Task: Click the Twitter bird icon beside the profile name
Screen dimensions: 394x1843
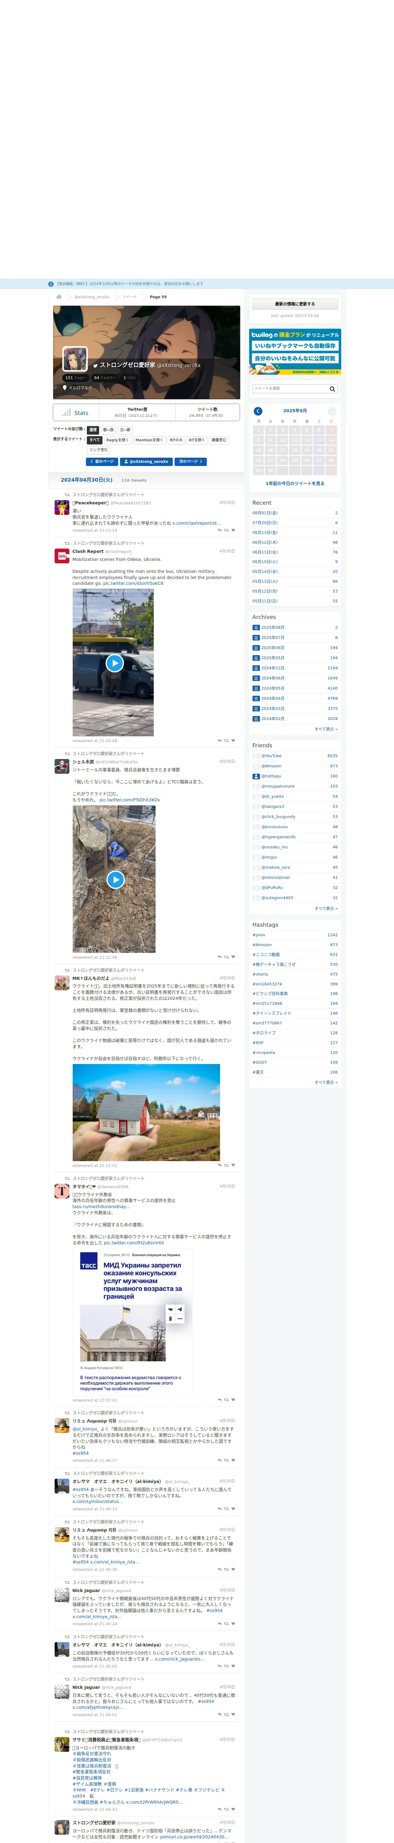Action: click(95, 366)
